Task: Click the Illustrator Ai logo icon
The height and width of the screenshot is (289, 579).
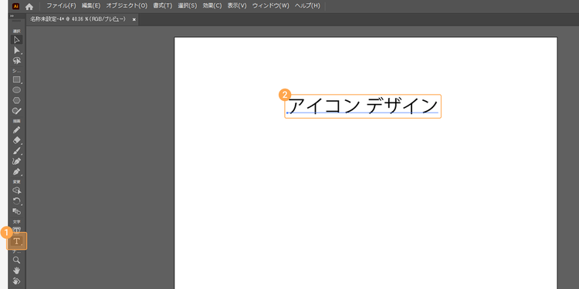Action: (16, 6)
